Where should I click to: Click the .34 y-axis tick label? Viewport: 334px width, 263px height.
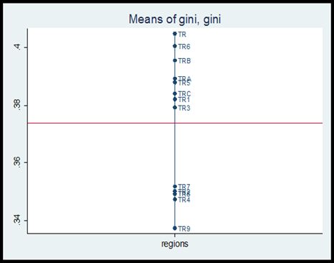pos(17,220)
